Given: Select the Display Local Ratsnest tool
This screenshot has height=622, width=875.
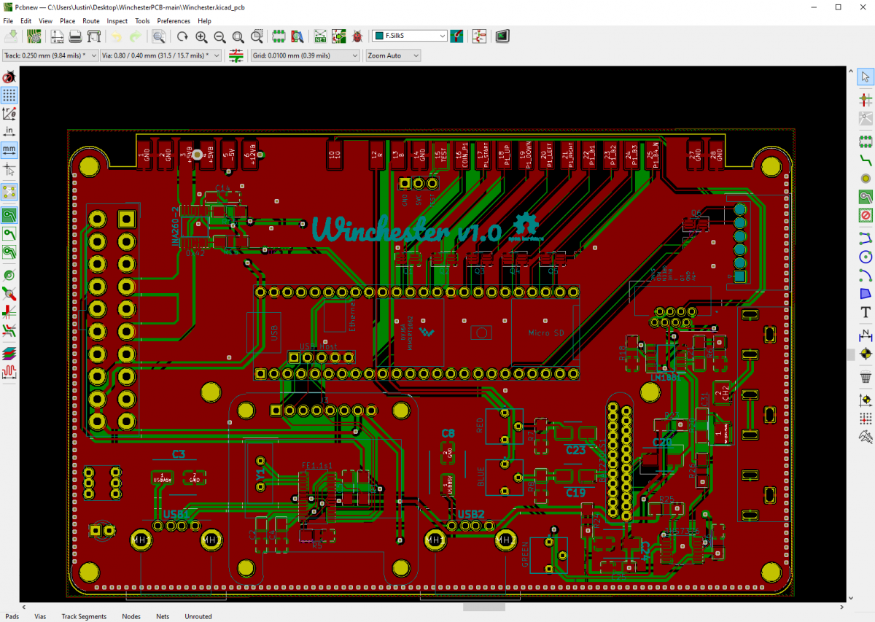Looking at the screenshot, I should [x=866, y=117].
